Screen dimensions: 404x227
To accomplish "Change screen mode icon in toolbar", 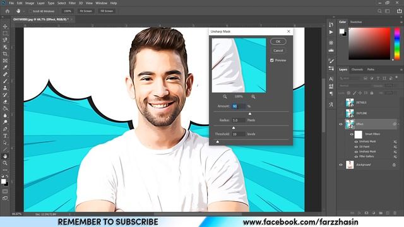I will click(5, 198).
